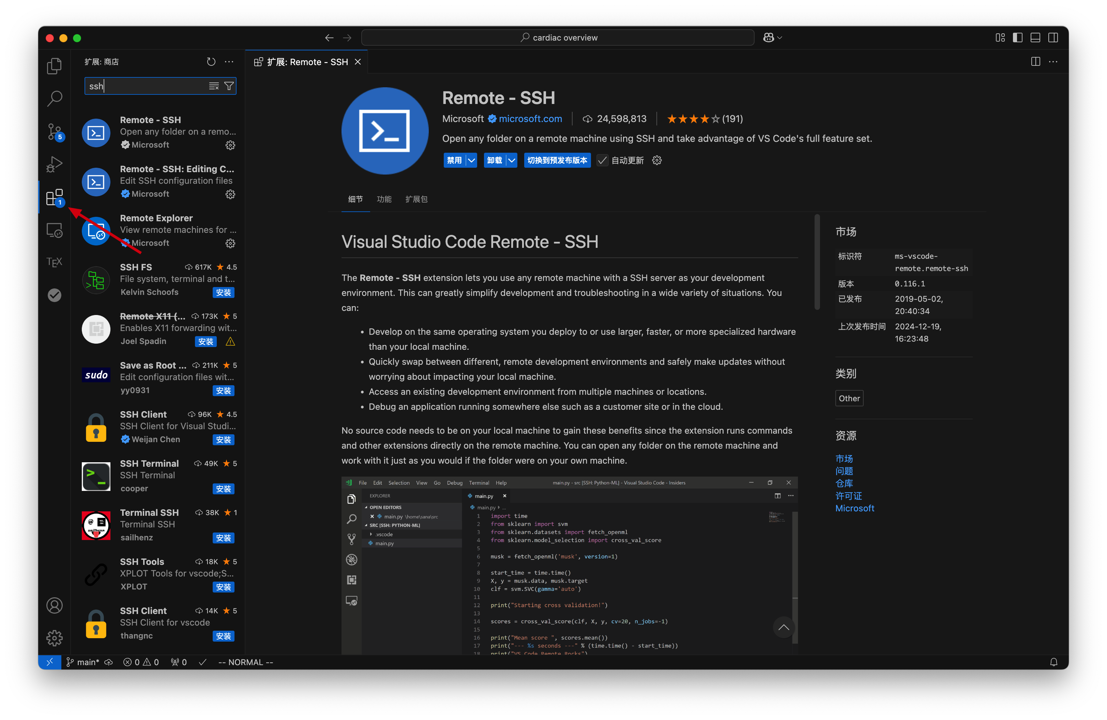This screenshot has height=720, width=1107.
Task: Expand the Uninstall button dropdown arrow
Action: point(512,161)
